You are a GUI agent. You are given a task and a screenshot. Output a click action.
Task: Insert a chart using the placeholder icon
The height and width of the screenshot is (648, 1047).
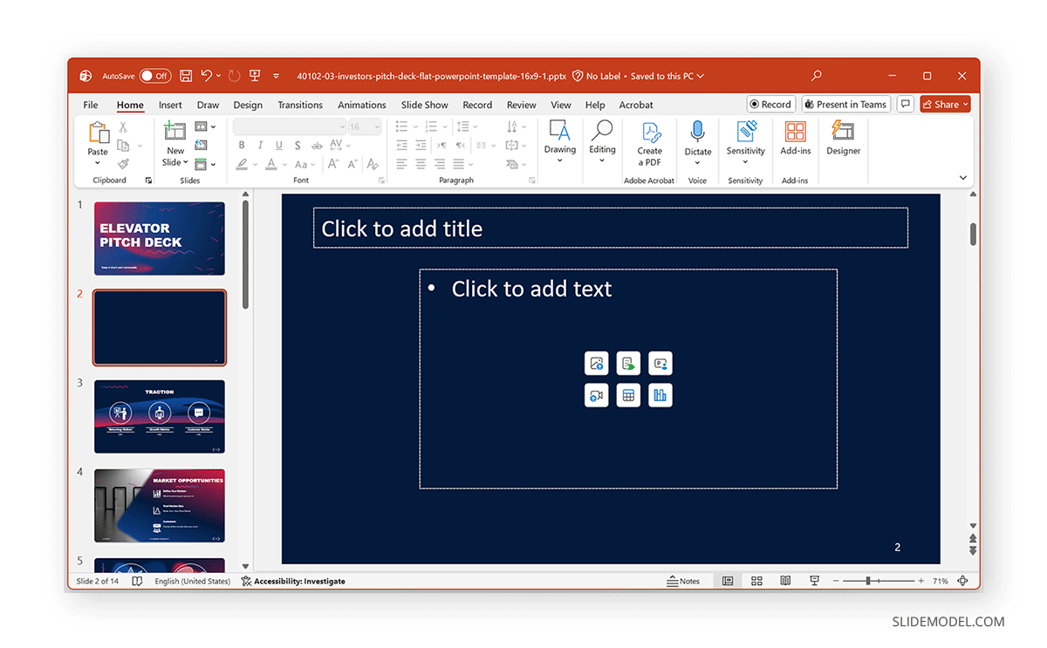pos(660,395)
